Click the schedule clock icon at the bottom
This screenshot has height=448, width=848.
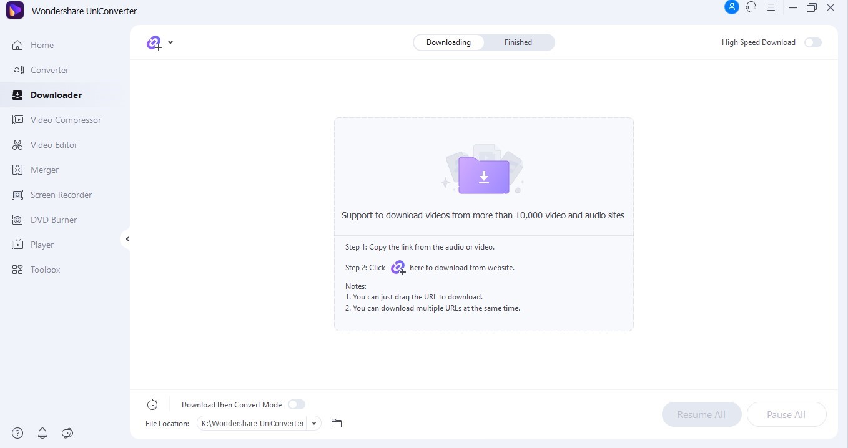152,404
